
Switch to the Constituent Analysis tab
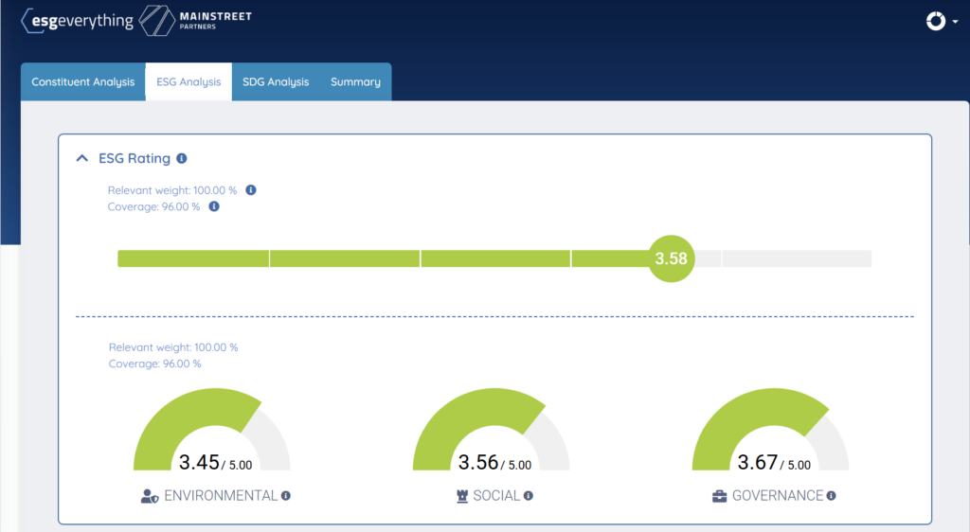pos(83,82)
